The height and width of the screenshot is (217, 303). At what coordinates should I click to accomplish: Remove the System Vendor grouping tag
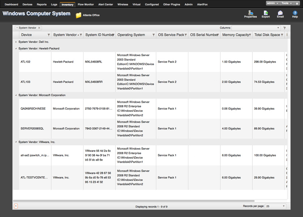coord(39,28)
